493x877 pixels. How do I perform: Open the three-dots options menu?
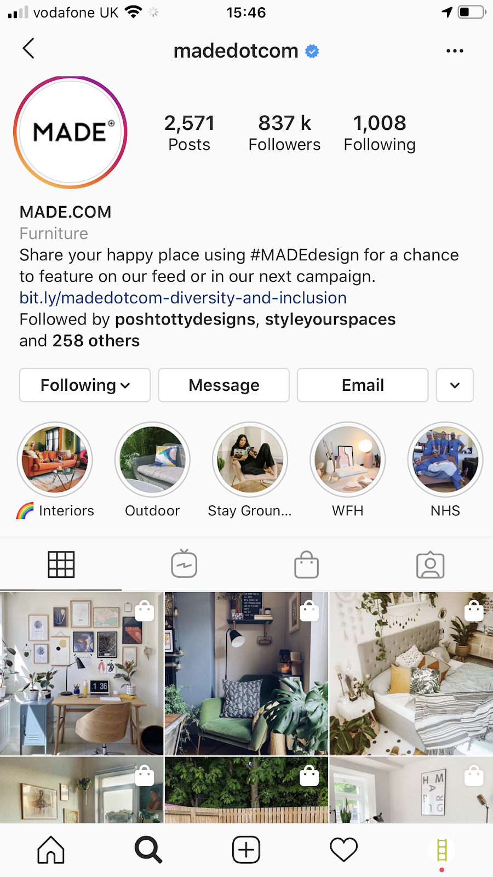click(x=455, y=51)
